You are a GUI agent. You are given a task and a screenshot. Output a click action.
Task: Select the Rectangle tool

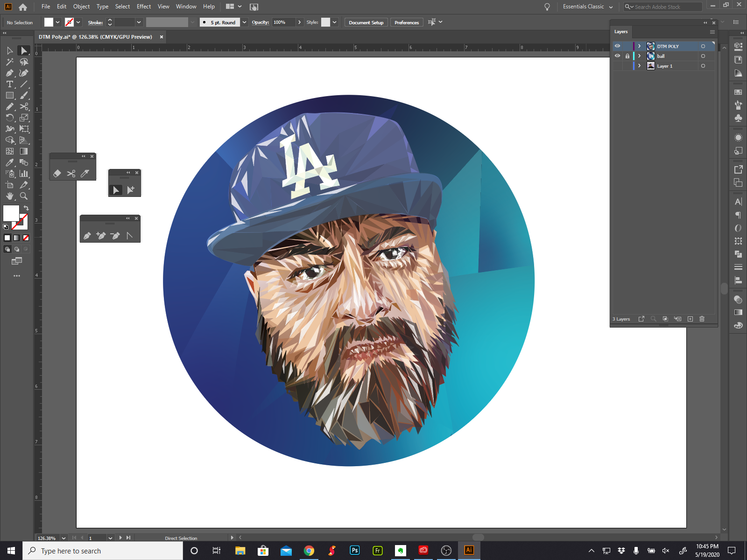9,95
